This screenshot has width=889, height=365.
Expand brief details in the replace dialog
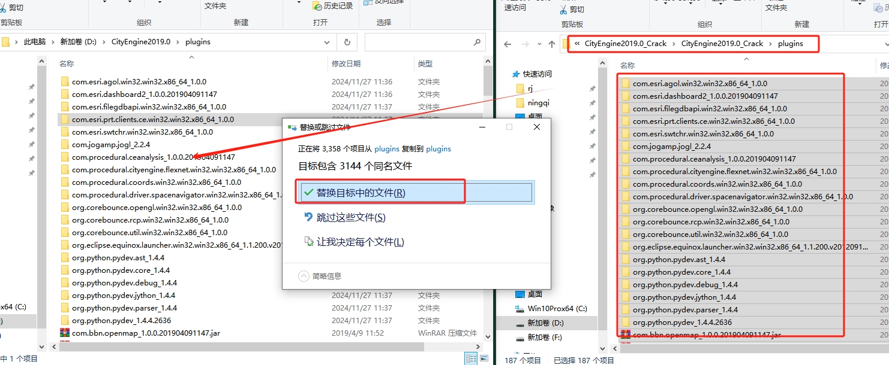pyautogui.click(x=320, y=276)
